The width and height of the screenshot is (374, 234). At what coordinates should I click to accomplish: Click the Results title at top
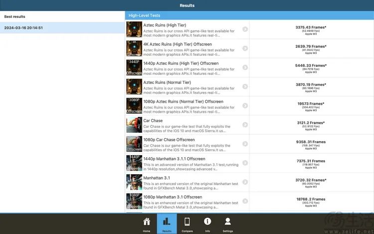tap(187, 5)
